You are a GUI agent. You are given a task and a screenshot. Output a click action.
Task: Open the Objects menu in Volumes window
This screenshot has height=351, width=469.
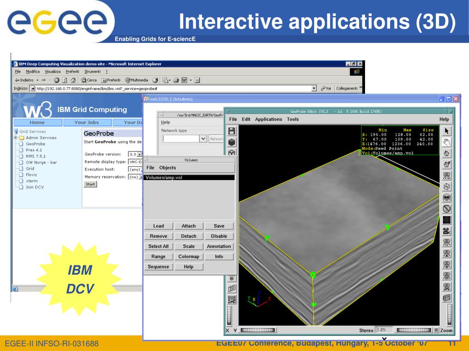point(168,168)
